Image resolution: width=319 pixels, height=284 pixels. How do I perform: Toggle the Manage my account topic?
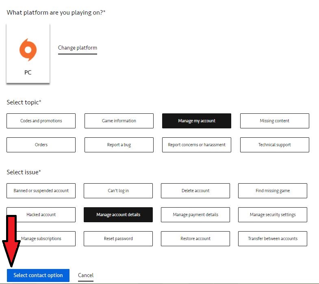point(197,121)
